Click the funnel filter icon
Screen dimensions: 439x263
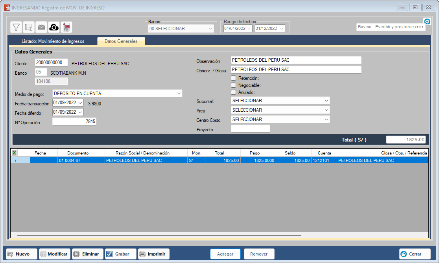coord(16,27)
